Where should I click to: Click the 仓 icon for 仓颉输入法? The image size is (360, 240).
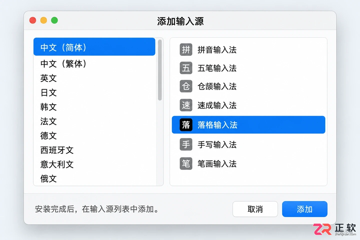click(x=186, y=86)
